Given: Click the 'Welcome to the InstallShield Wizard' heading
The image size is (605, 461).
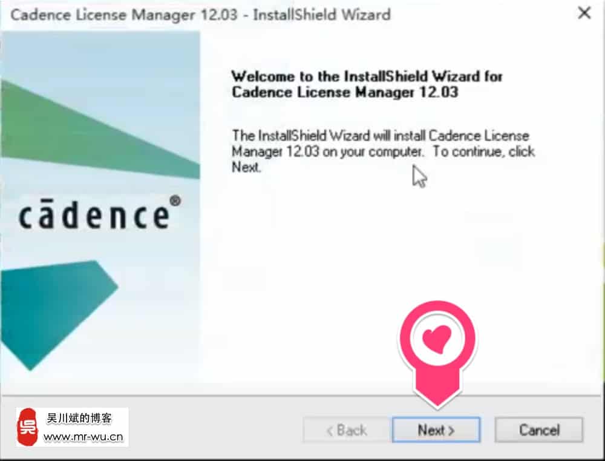Looking at the screenshot, I should pos(367,84).
